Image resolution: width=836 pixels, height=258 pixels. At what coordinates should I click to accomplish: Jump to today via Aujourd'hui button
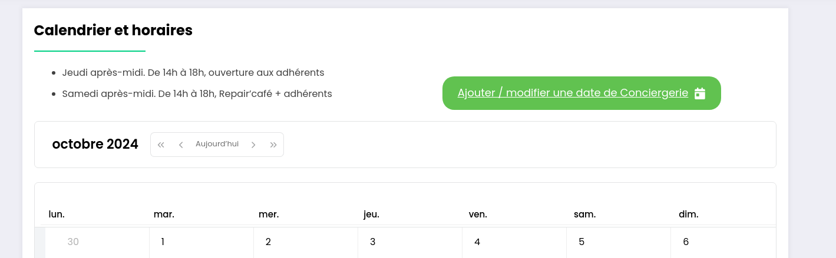coord(217,145)
